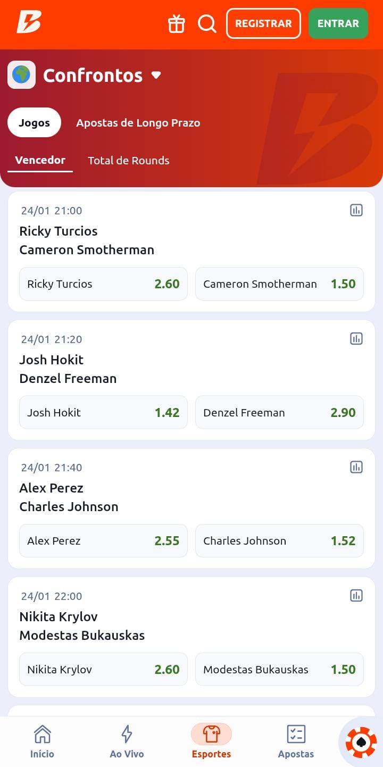Select Denzel Freeman at odds 2.90
Image resolution: width=383 pixels, height=767 pixels.
click(279, 412)
